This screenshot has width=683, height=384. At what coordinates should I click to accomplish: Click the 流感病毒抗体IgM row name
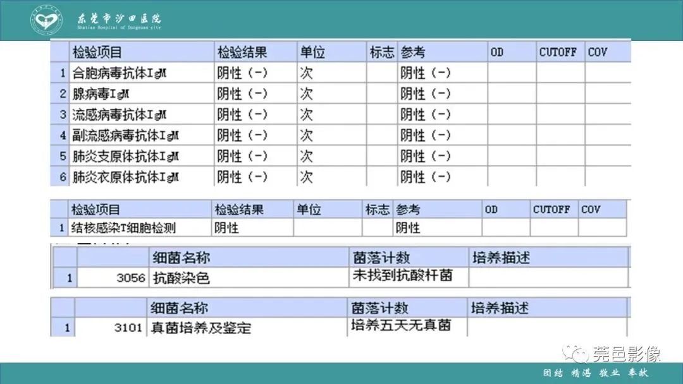(x=120, y=114)
